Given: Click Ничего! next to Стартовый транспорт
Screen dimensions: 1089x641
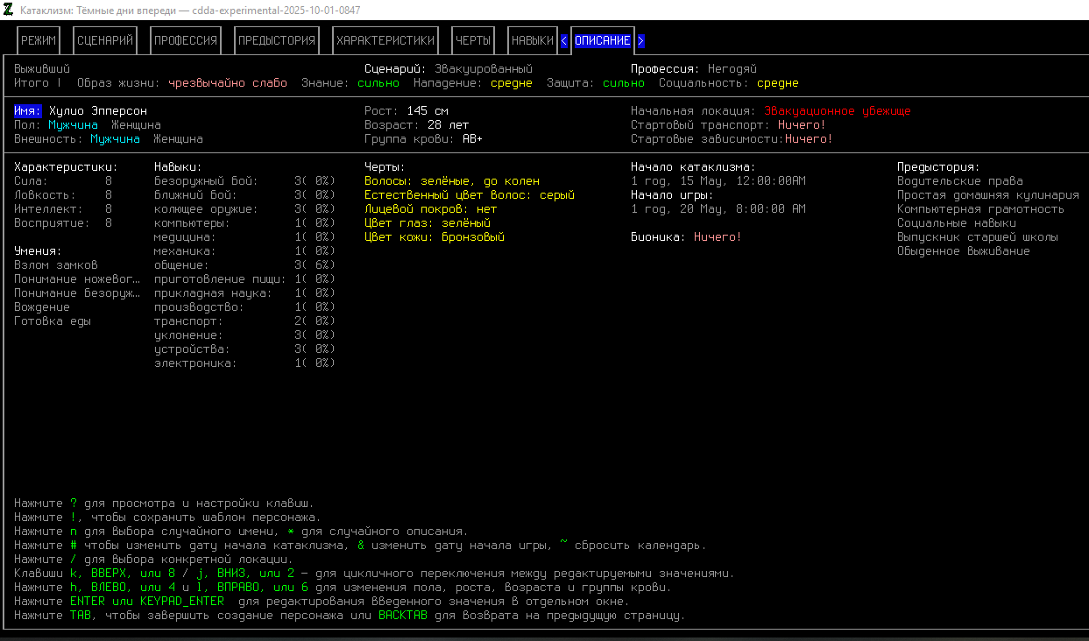Looking at the screenshot, I should (803, 125).
